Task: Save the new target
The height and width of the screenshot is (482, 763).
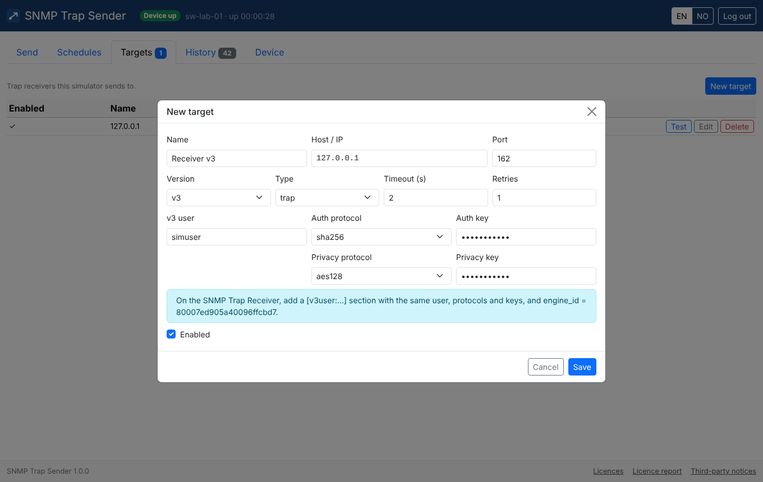Action: [582, 367]
